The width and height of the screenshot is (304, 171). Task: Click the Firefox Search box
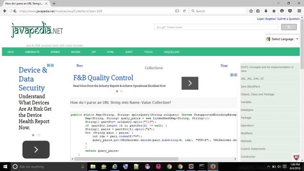pos(218,11)
